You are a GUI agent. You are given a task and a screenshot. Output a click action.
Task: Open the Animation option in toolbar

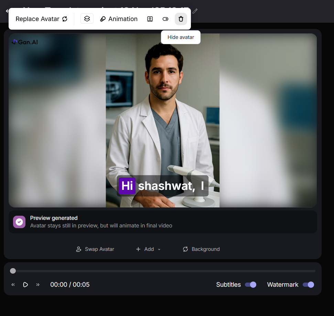[x=119, y=19]
